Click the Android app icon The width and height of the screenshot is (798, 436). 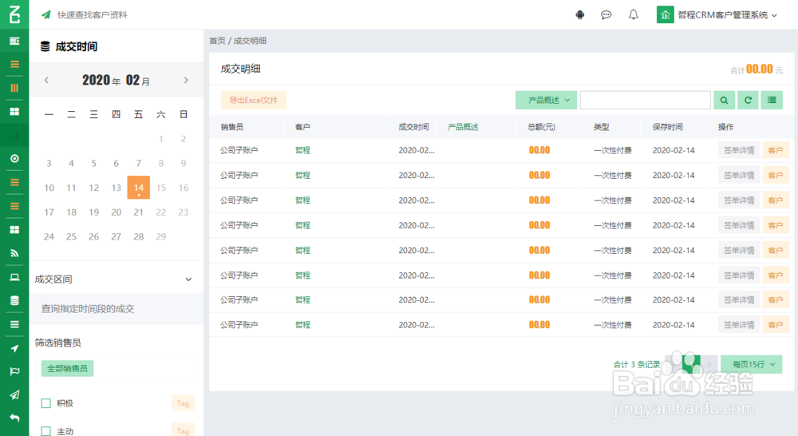(579, 14)
